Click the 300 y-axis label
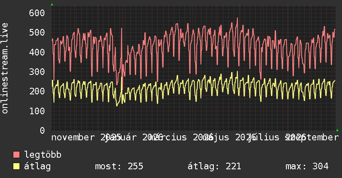 37,72
